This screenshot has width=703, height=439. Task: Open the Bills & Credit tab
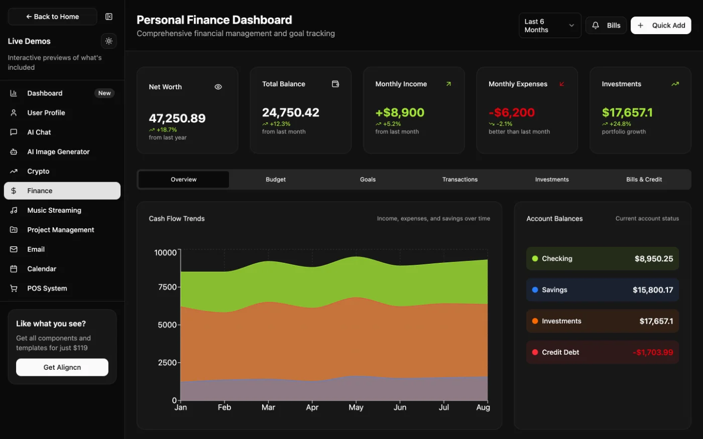click(x=644, y=180)
